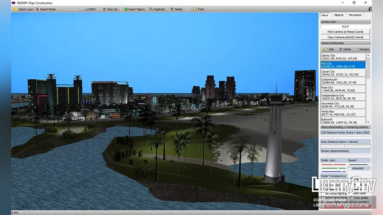The width and height of the screenshot is (383, 215).
Task: Enable the Animated water checkbox
Action: 349,168
